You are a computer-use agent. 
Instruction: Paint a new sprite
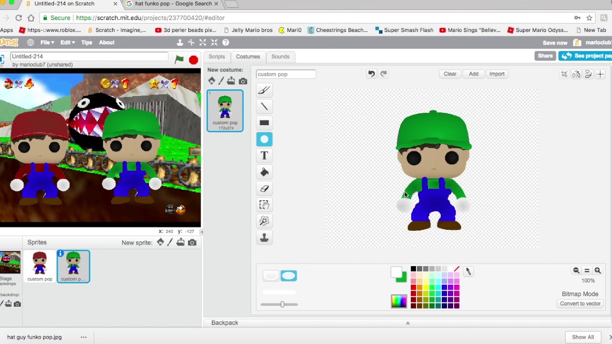[170, 242]
